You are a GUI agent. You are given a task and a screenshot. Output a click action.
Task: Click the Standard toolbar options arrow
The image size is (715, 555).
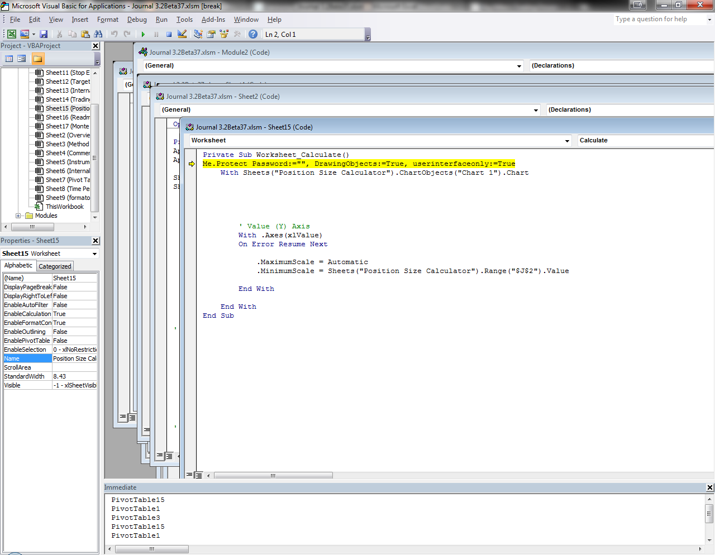[x=368, y=36]
